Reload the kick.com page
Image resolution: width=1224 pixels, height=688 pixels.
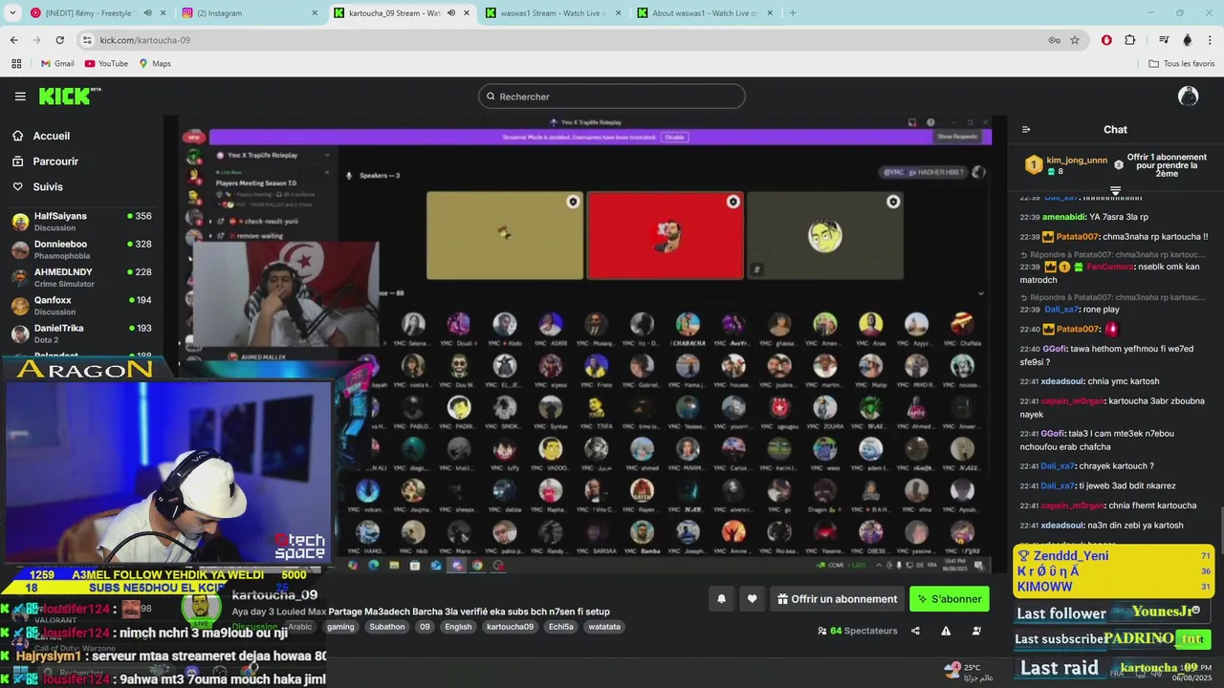click(x=59, y=40)
